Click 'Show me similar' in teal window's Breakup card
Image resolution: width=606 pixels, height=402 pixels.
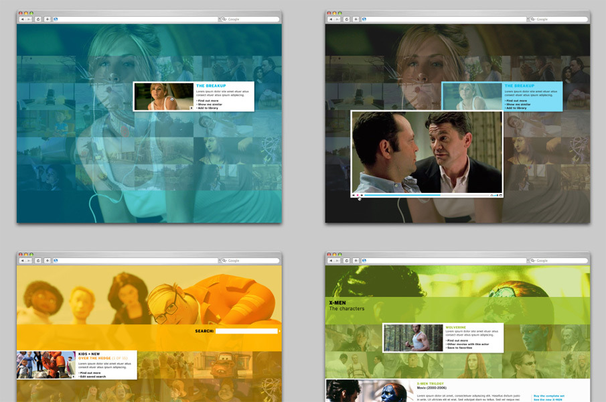[209, 105]
